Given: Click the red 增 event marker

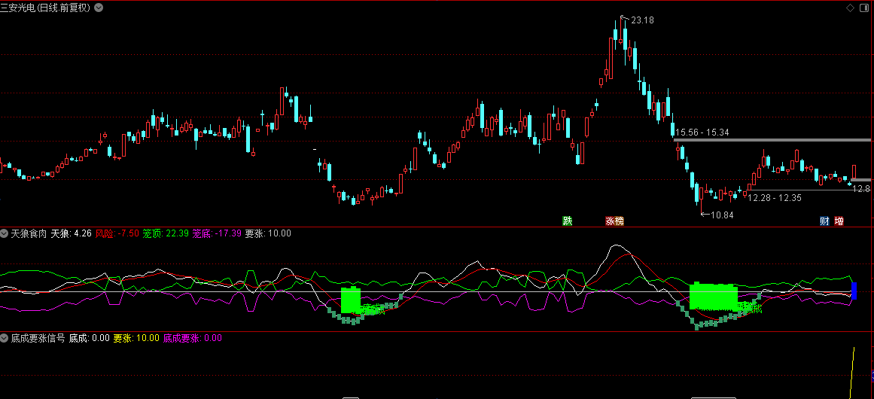Looking at the screenshot, I should coord(839,221).
